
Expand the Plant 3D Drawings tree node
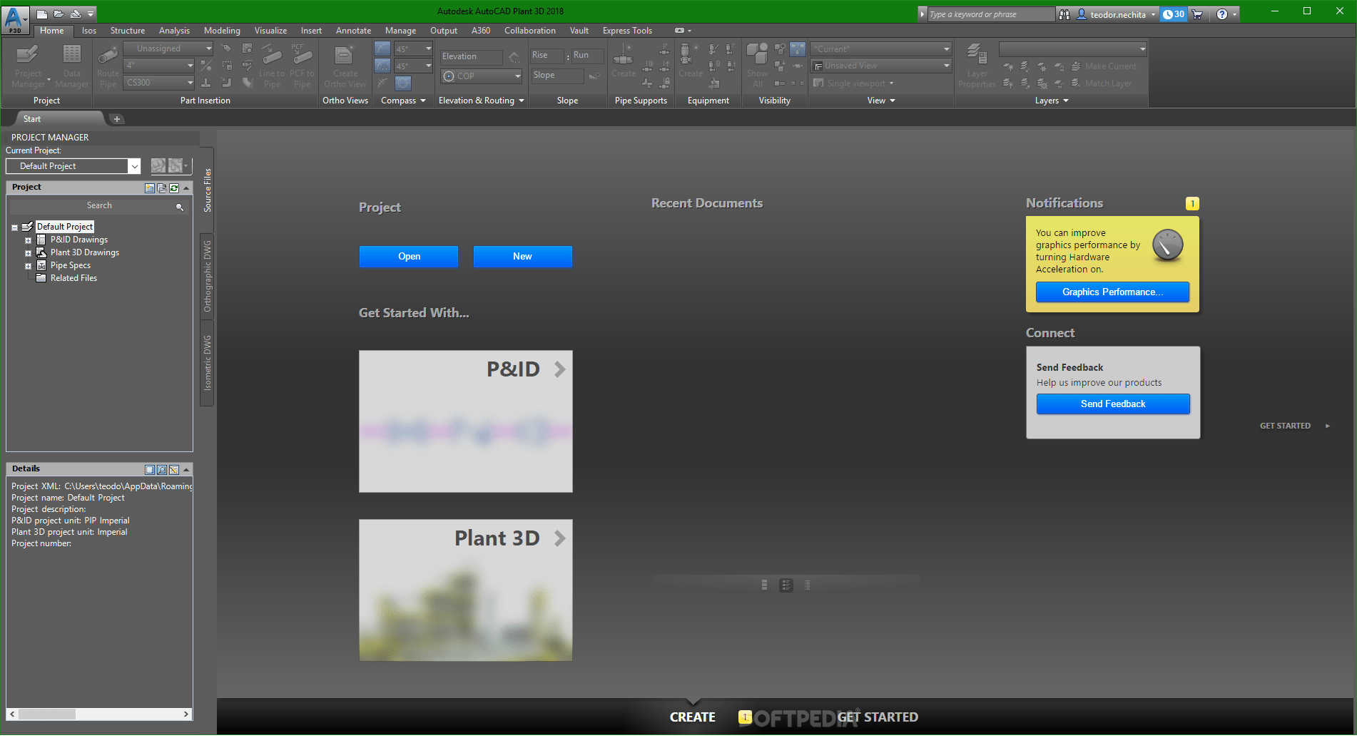[x=29, y=253]
